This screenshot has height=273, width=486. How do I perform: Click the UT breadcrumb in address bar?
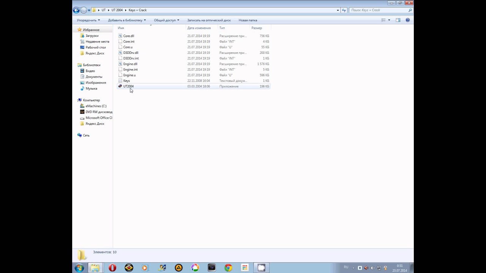(104, 10)
